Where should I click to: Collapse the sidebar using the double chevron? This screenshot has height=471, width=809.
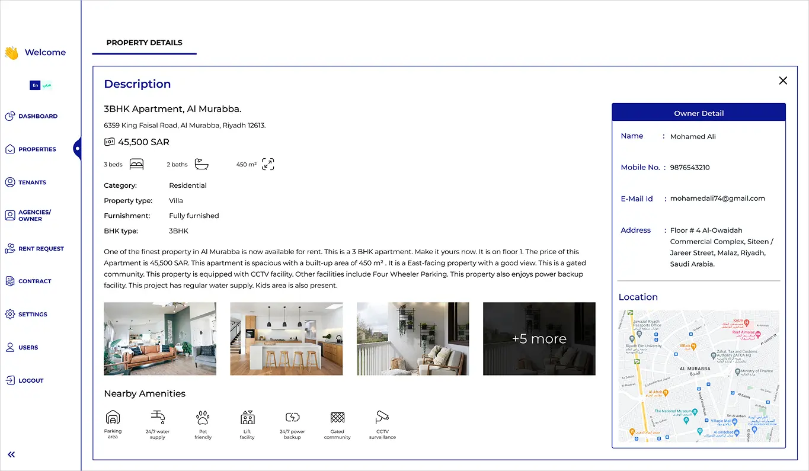[x=11, y=454]
